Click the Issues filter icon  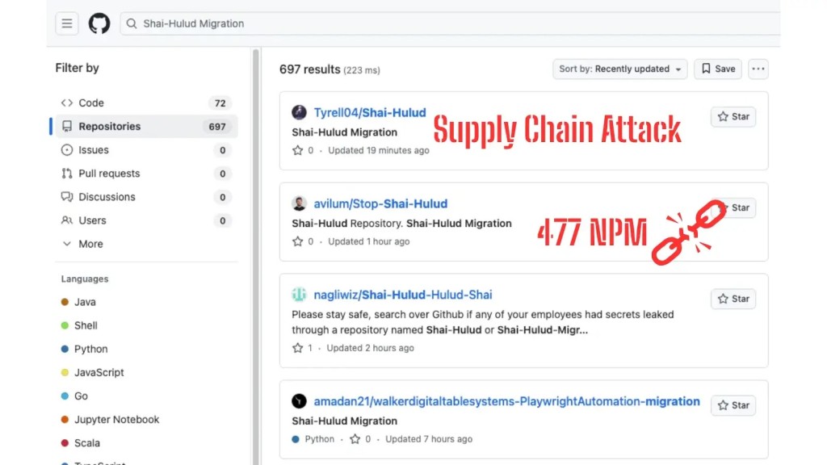pyautogui.click(x=68, y=149)
